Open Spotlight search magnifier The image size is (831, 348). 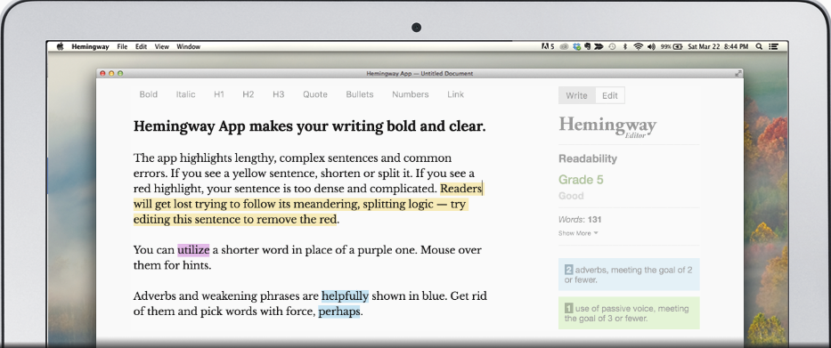(759, 46)
